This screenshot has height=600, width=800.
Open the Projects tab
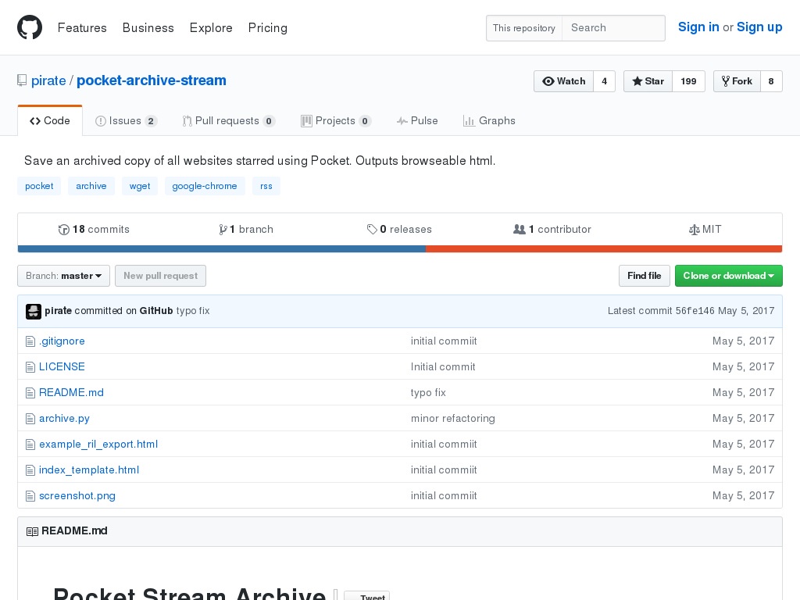336,121
